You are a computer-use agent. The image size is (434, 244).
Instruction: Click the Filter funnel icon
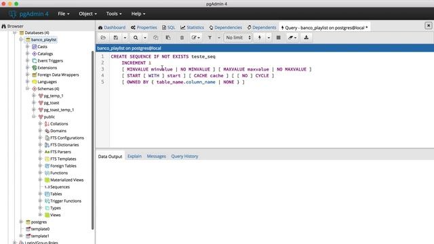[x=210, y=38]
